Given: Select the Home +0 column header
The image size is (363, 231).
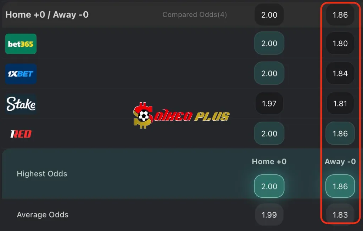Looking at the screenshot, I should [x=269, y=162].
